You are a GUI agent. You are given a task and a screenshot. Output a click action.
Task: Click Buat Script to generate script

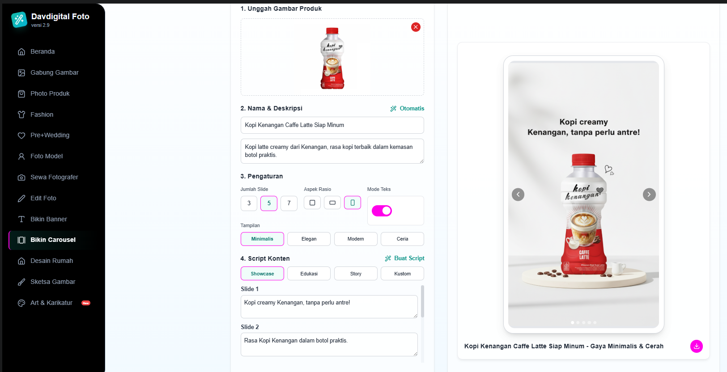pyautogui.click(x=404, y=258)
